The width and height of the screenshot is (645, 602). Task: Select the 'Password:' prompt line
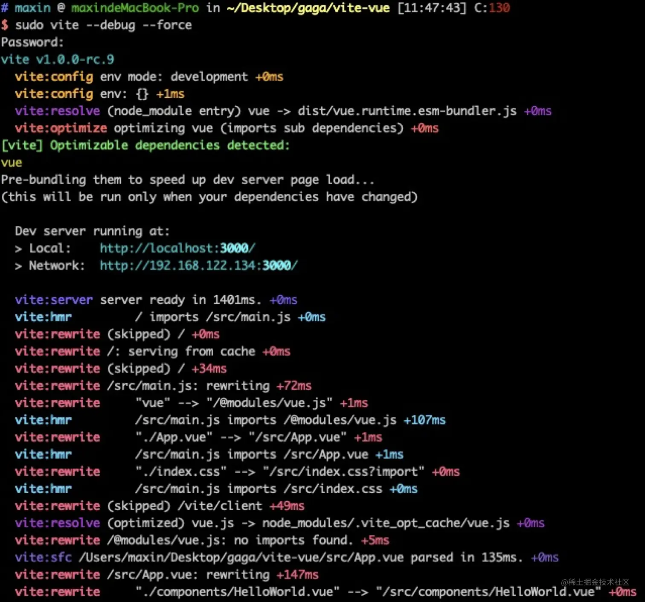(x=32, y=42)
